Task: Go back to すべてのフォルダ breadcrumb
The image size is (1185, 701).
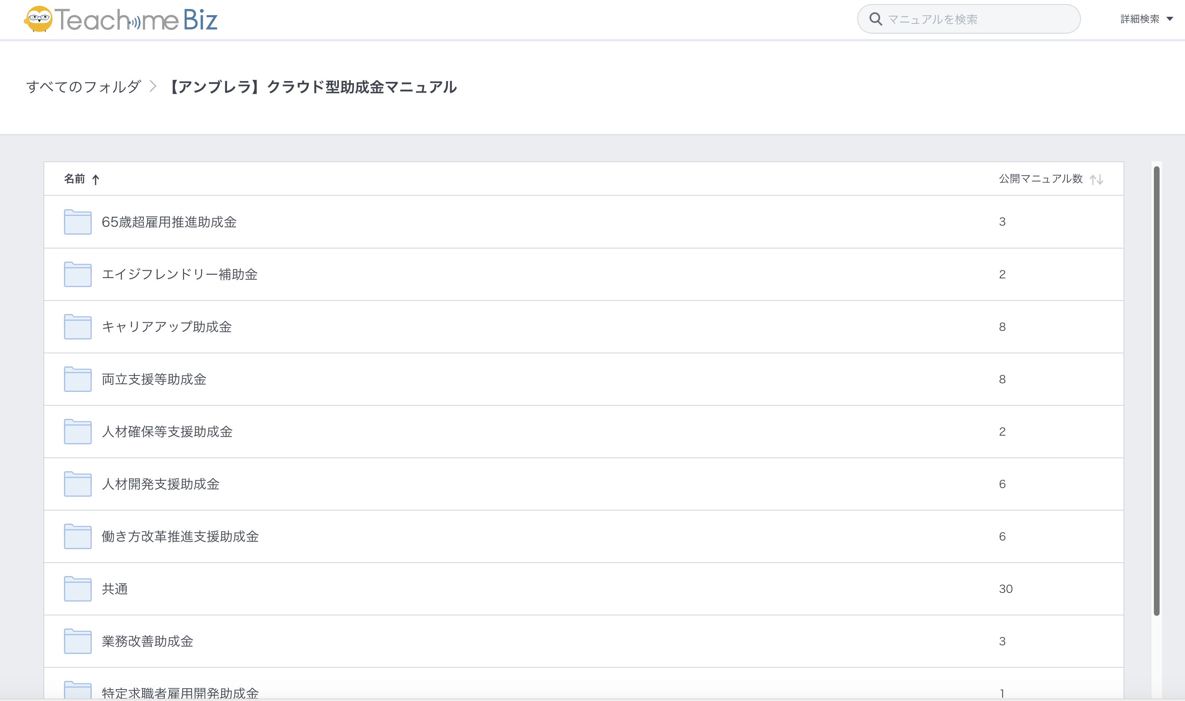Action: click(x=83, y=87)
